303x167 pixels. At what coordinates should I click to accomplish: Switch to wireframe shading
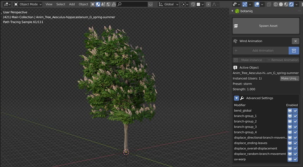tap(276, 4)
